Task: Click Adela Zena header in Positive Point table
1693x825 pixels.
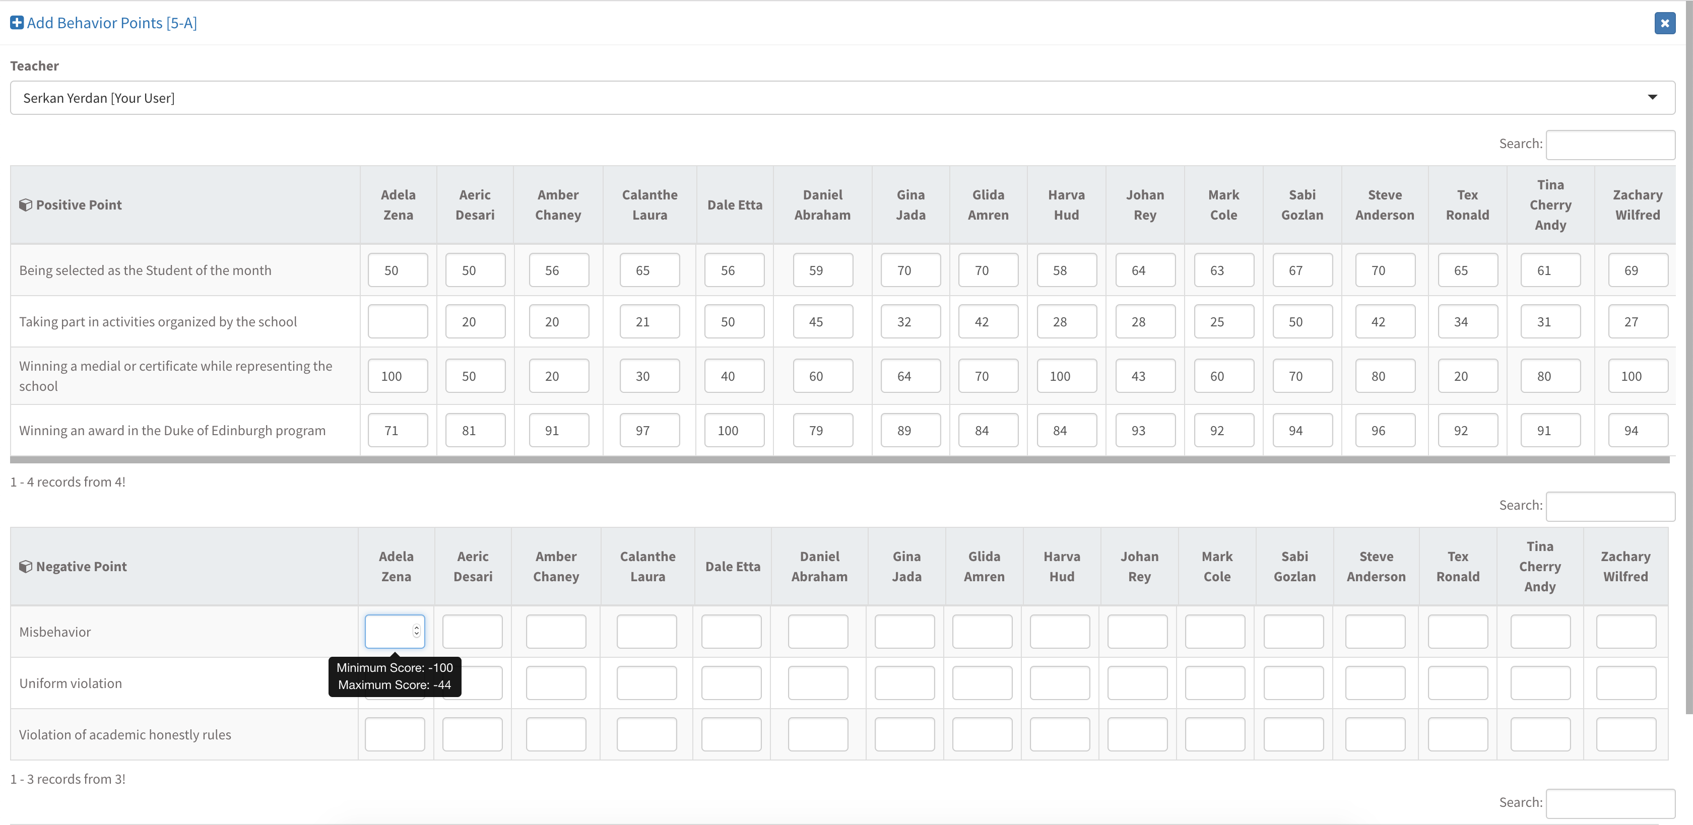Action: 398,205
